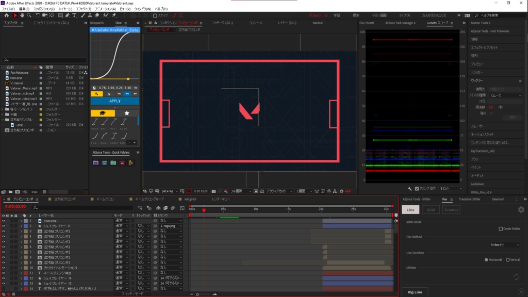Select the Puppet Pin tool

click(114, 15)
